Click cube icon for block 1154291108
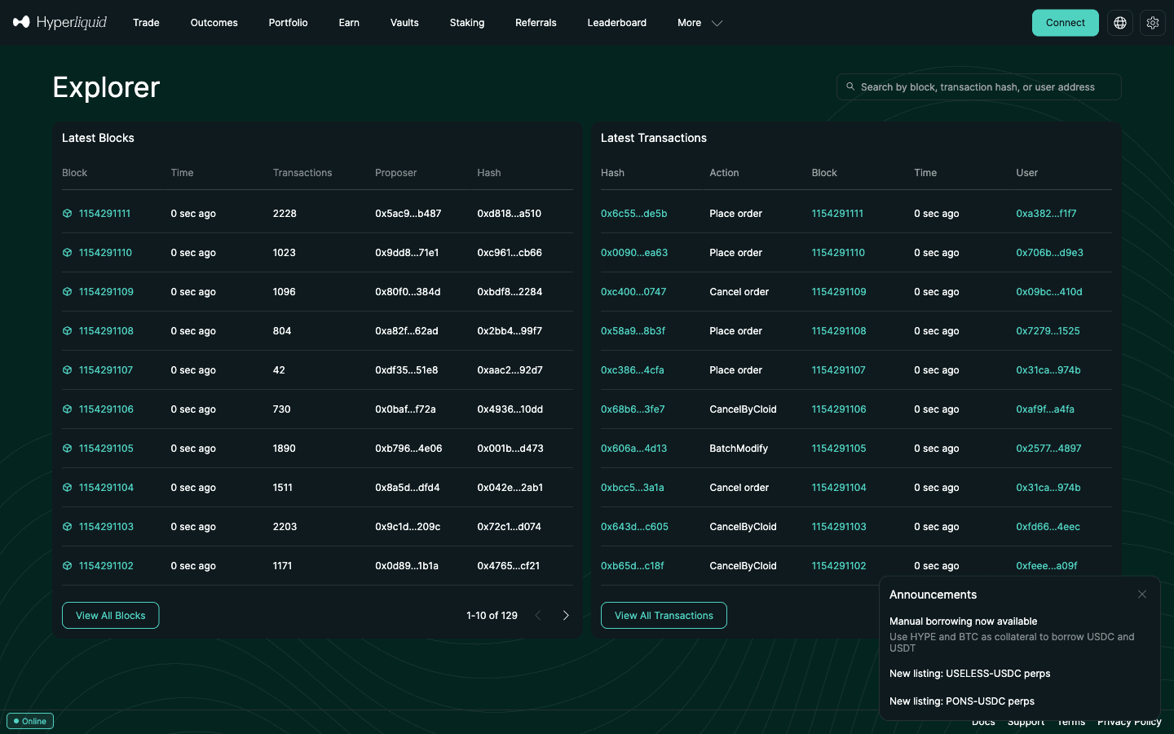The image size is (1174, 734). [67, 331]
